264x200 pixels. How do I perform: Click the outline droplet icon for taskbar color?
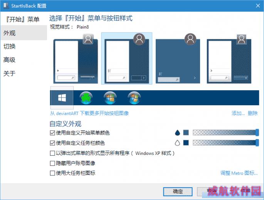coord(177,143)
